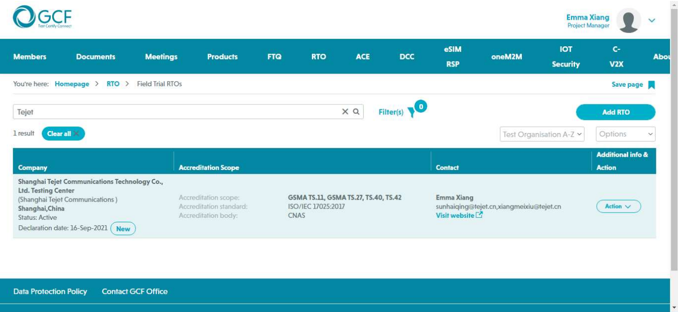Click the external link icon beside Visit website

[479, 215]
